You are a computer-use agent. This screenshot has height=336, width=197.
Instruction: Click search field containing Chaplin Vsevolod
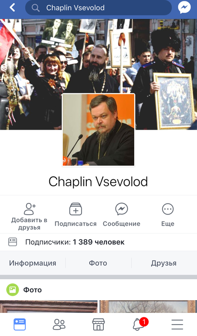coord(98,8)
